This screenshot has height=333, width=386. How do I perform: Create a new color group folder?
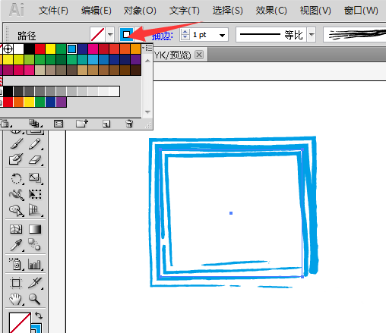click(x=82, y=124)
